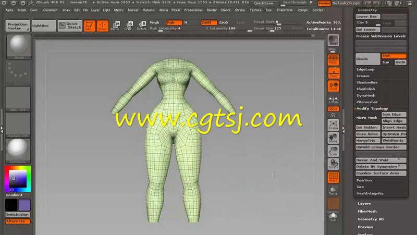This screenshot has width=417, height=235.
Task: Click the Frame view icon
Action: tap(333, 125)
